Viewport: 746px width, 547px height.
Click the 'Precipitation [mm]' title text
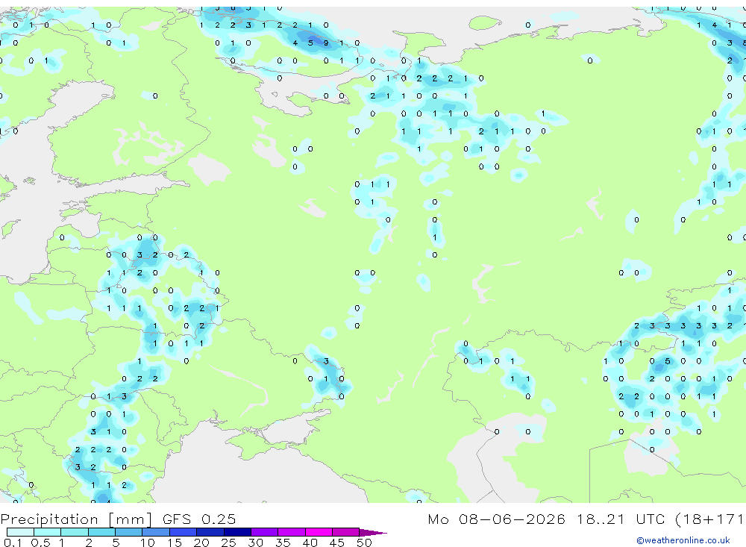(77, 519)
